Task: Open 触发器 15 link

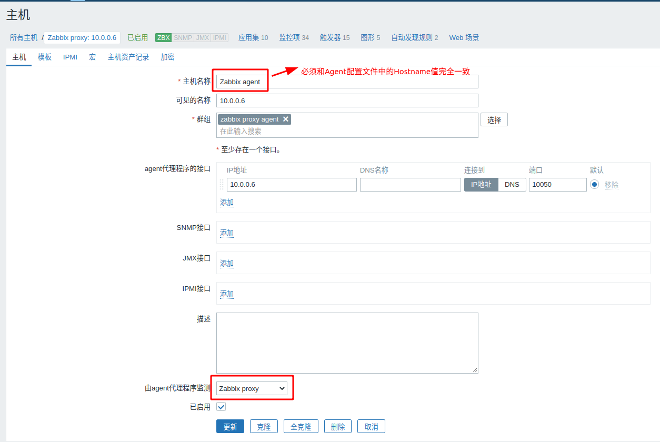Action: (x=335, y=38)
